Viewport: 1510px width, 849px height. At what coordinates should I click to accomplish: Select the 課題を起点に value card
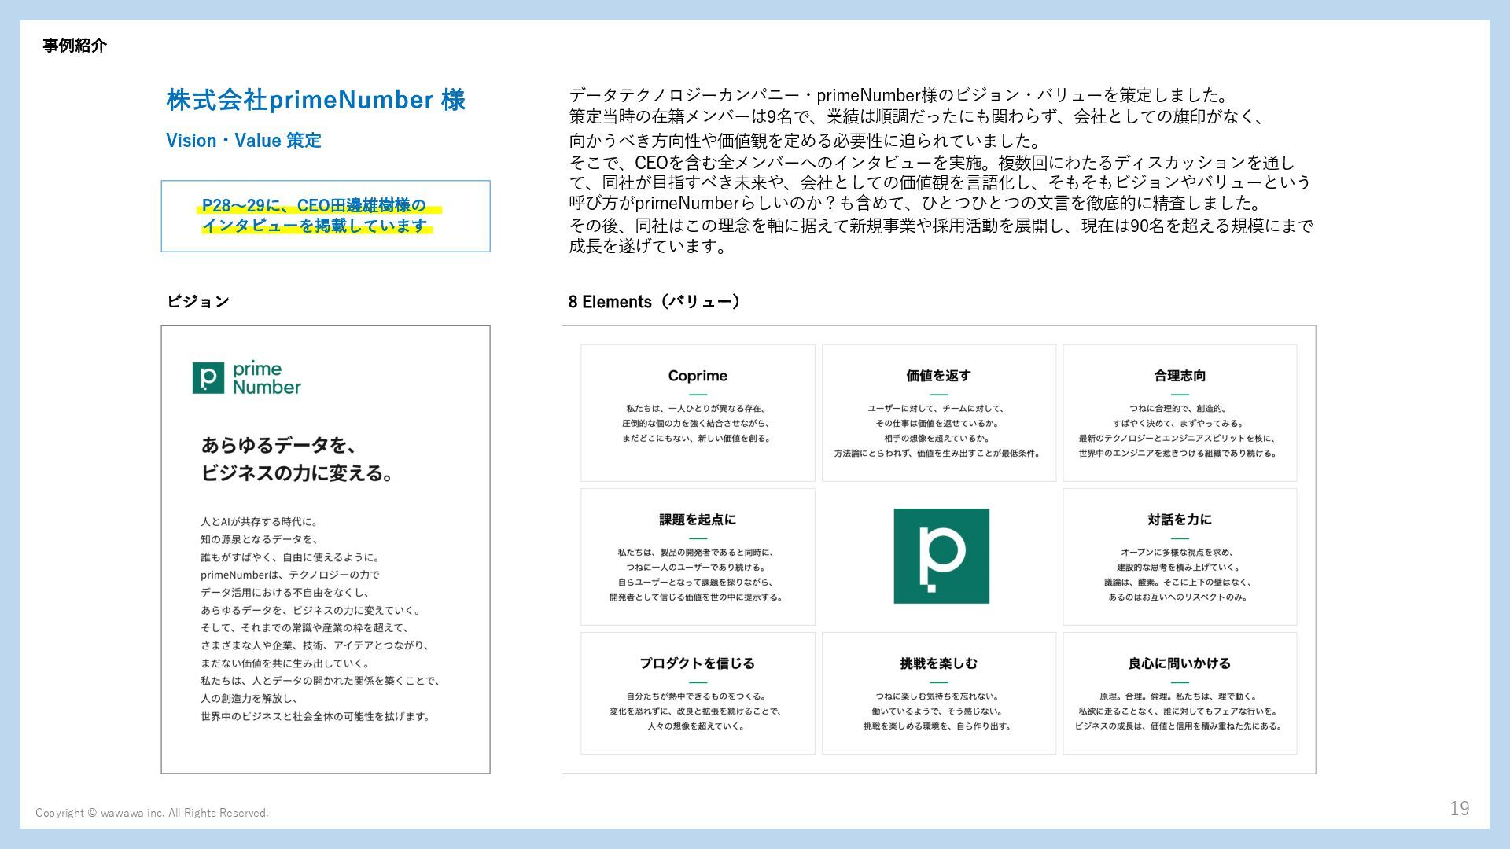point(698,557)
